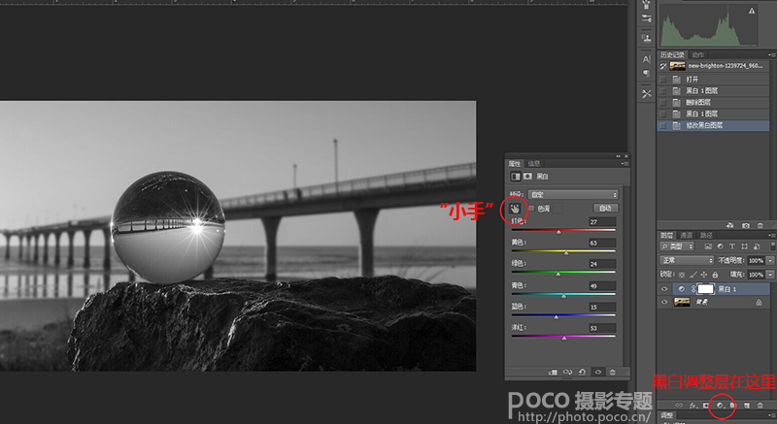The width and height of the screenshot is (777, 424).
Task: Click the 自动 auto button
Action: (604, 209)
